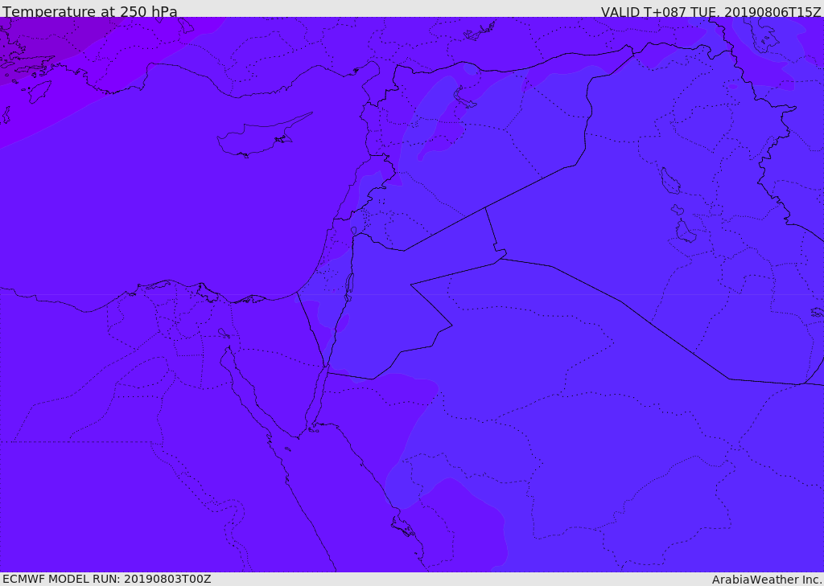Click Lake Razzaza outline in Iraq

coord(686,231)
